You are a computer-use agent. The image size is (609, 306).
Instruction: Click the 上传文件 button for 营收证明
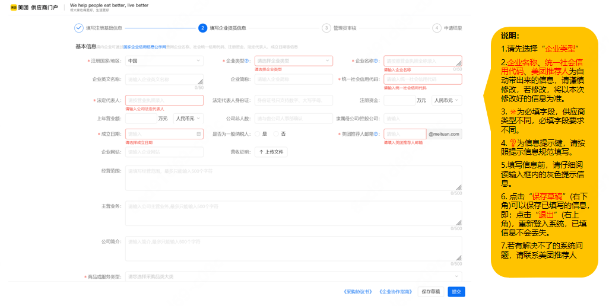[x=271, y=152]
